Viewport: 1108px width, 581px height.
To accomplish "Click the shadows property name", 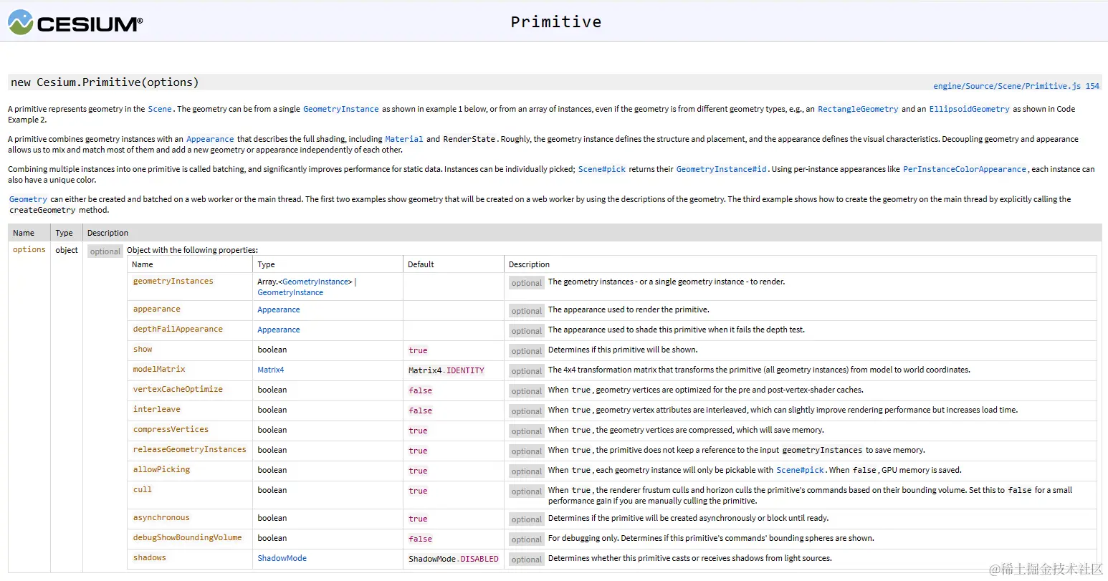I will click(150, 557).
